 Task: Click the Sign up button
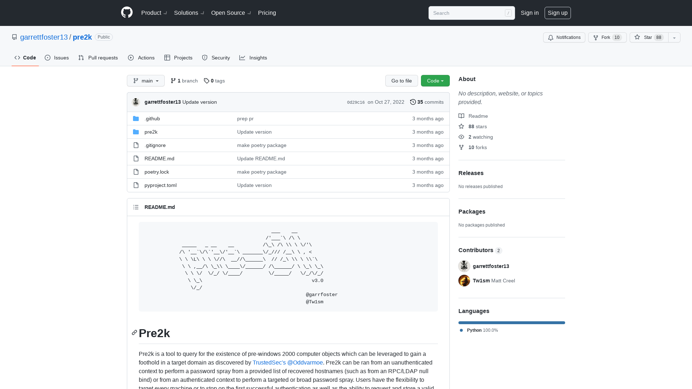point(558,13)
